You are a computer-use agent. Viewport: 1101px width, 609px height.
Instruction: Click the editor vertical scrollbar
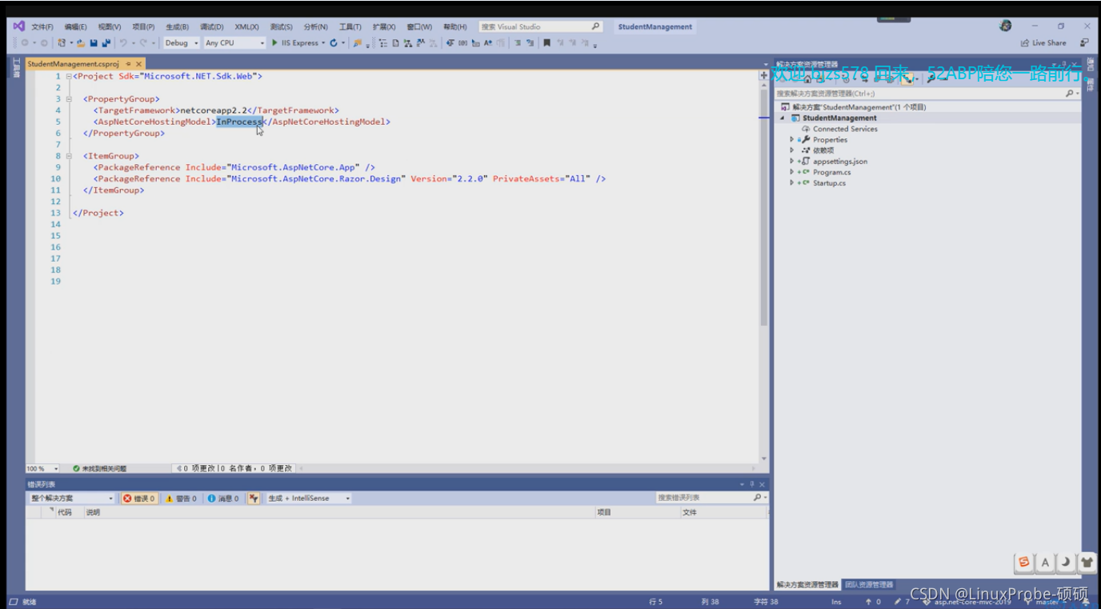[x=764, y=206]
